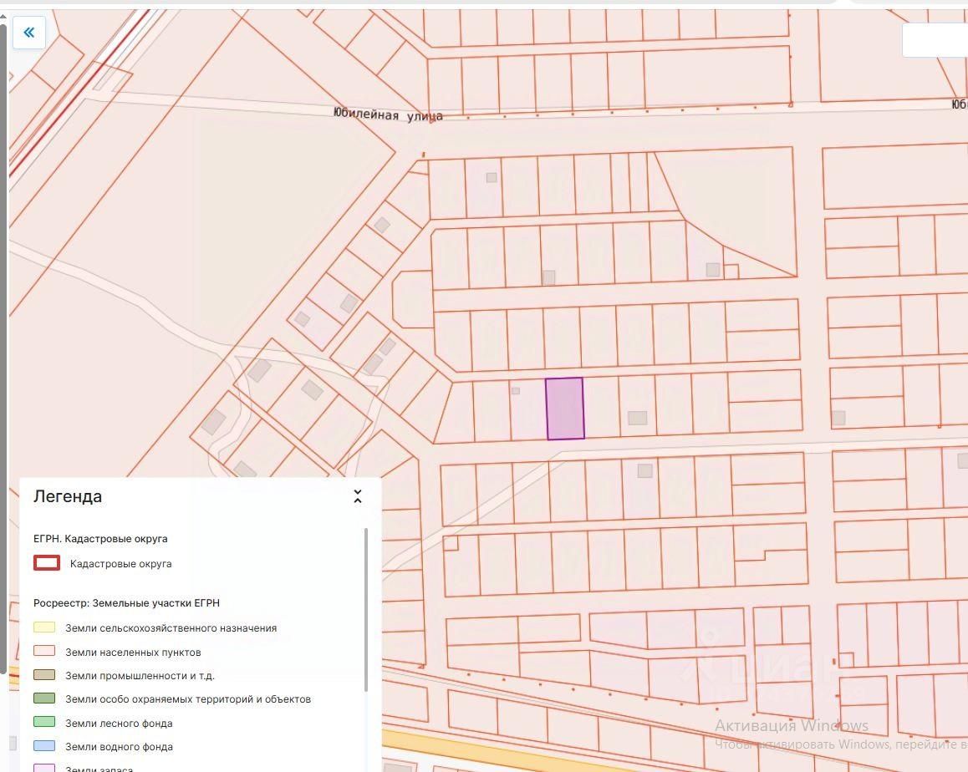968x772 pixels.
Task: Select the purple highlighted land parcel
Action: click(x=565, y=409)
